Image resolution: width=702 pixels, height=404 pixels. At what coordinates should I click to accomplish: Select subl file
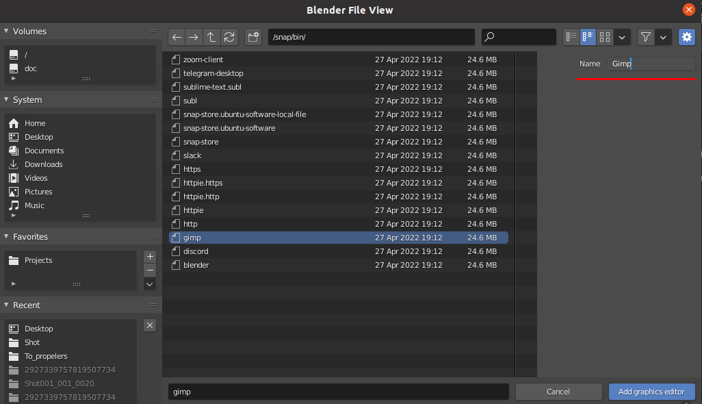click(339, 101)
